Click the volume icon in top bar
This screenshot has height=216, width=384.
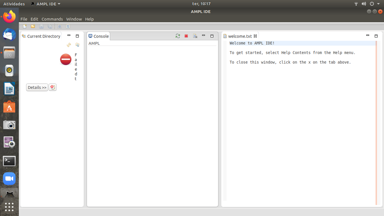click(x=364, y=4)
